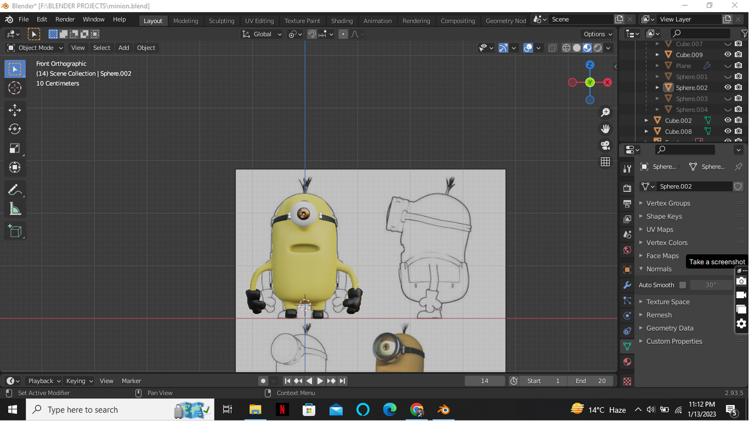Switch to the Shading workspace tab
Screen dimensions: 749x421
coord(342,20)
